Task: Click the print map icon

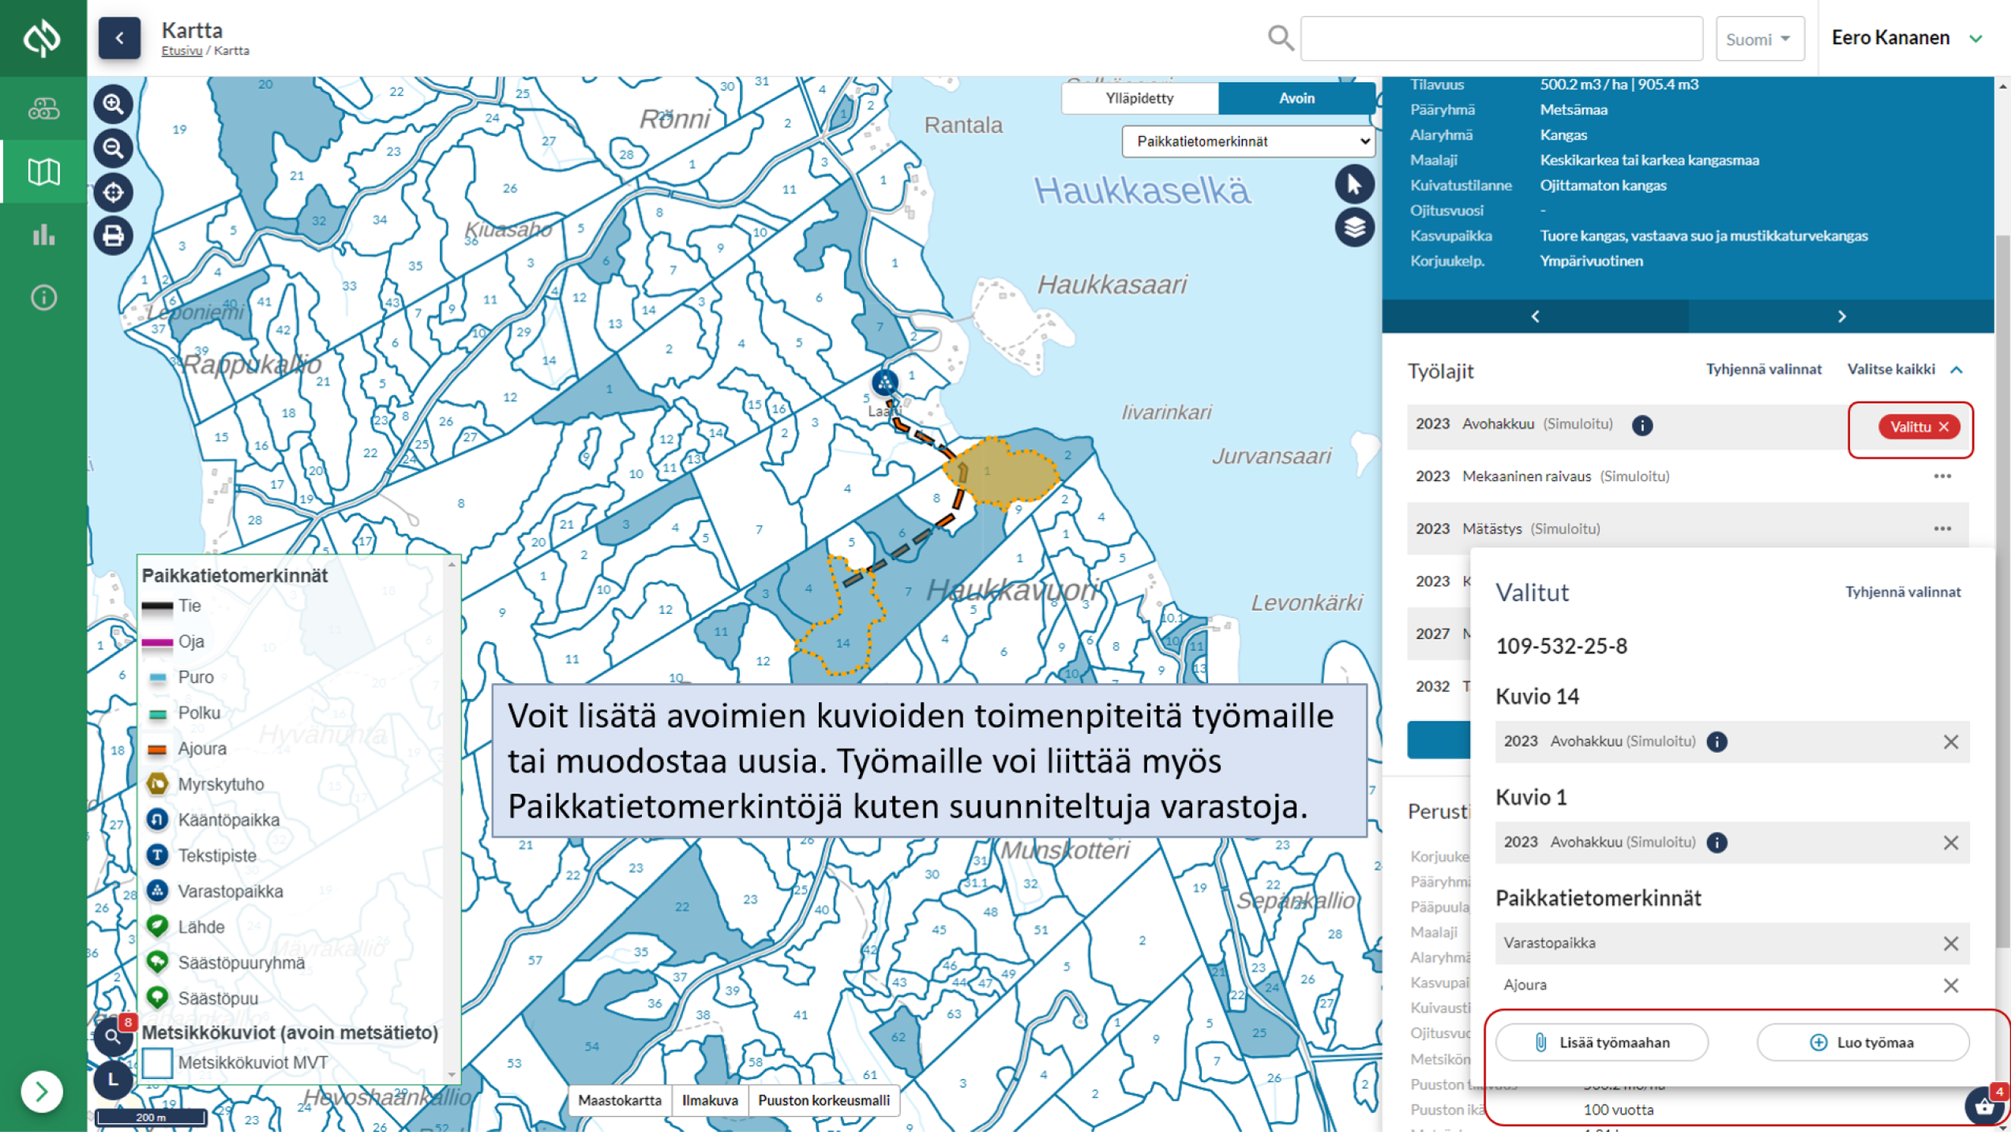Action: [113, 236]
